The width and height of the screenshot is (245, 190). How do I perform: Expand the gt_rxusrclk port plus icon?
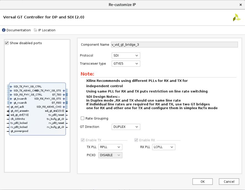[11, 102]
